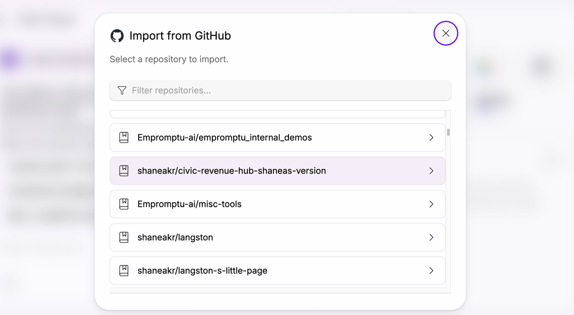This screenshot has width=574, height=315.
Task: Choose the shaneakr/civic-revenue-hub-shaneas-version repository name
Action: 232,171
